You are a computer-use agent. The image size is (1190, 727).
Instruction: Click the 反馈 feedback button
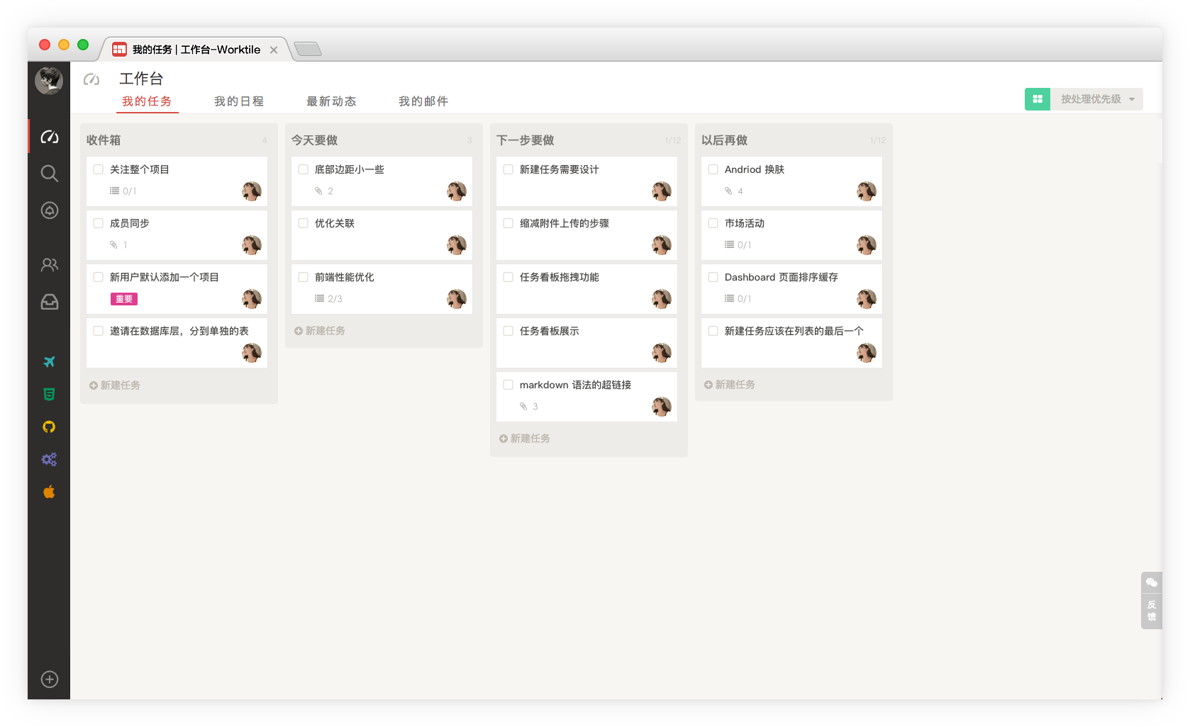point(1151,611)
